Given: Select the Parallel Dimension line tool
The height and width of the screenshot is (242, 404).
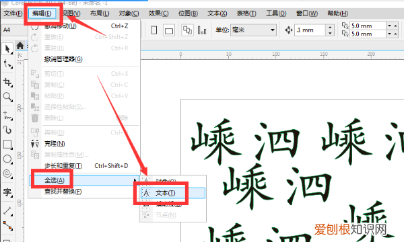Looking at the screenshot, I should click(7, 211).
